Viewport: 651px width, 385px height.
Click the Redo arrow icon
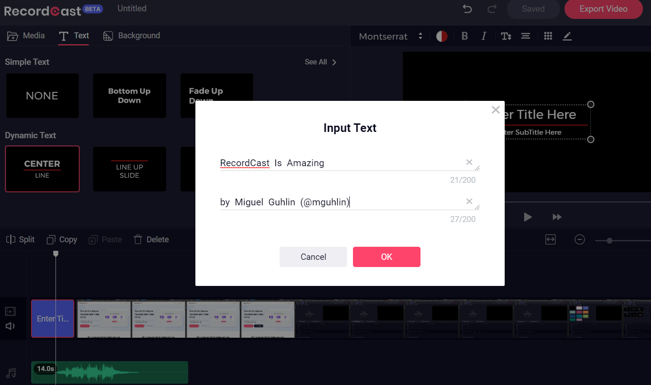click(492, 9)
